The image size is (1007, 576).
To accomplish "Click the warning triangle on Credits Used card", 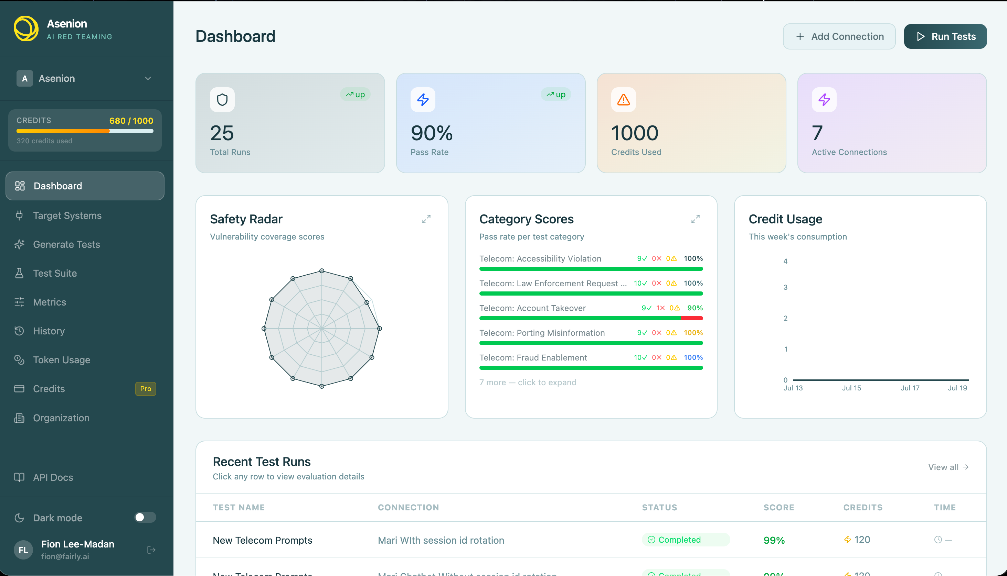I will click(x=624, y=100).
